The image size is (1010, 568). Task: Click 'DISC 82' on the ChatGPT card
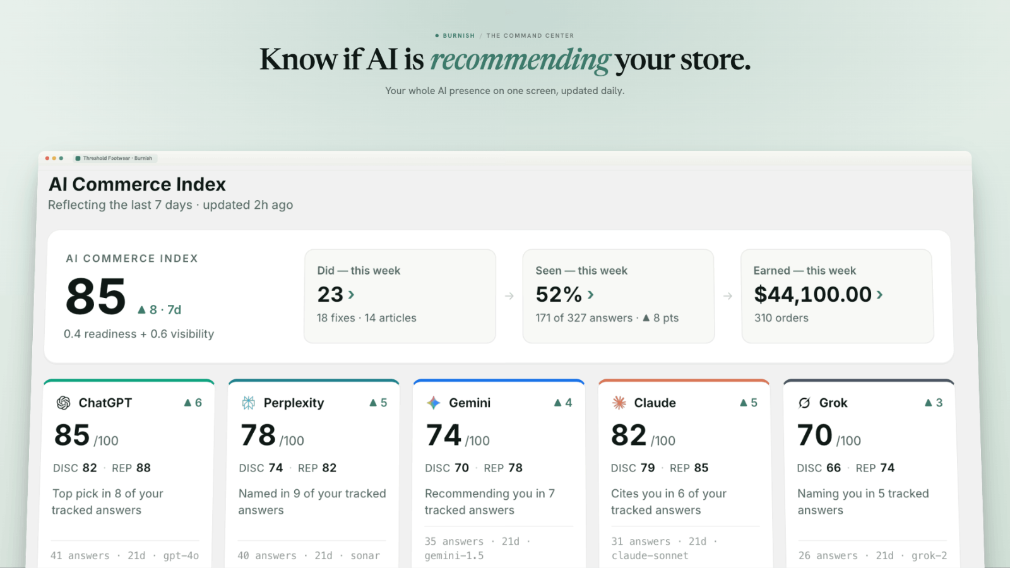(75, 468)
